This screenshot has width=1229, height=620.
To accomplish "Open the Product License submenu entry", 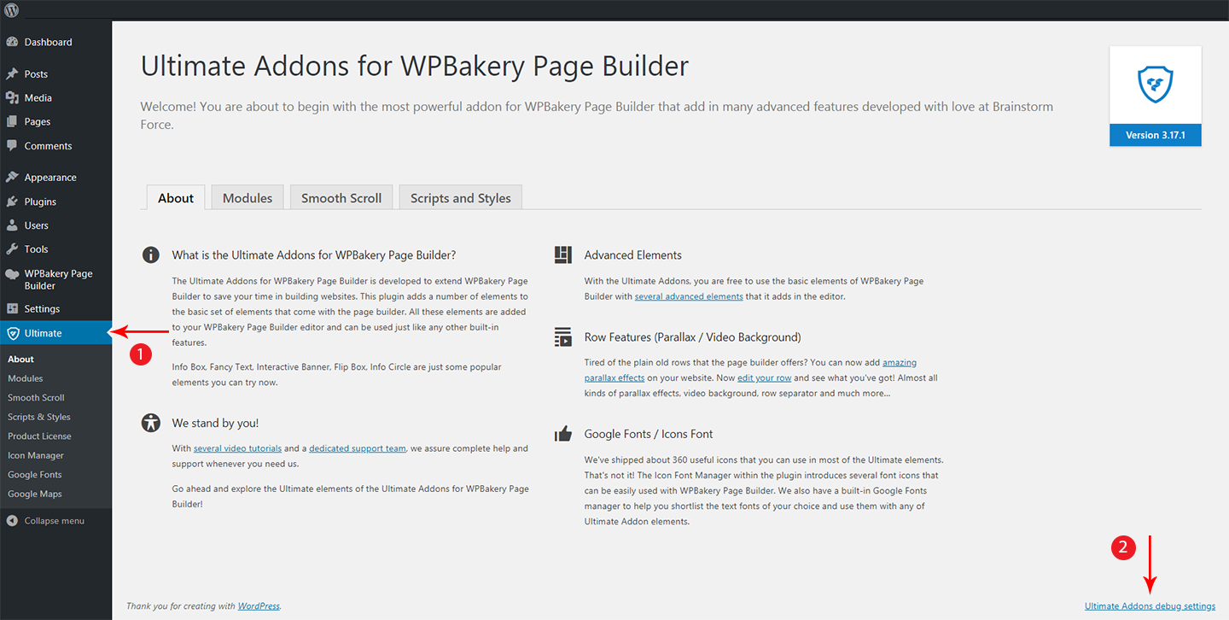I will [x=39, y=436].
